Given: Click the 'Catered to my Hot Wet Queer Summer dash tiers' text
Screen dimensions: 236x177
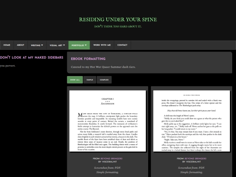Looking at the screenshot, I should 103,67.
